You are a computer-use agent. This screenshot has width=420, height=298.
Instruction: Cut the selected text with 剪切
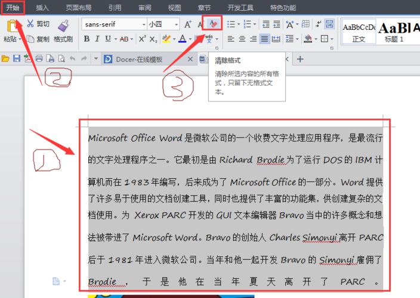38,24
